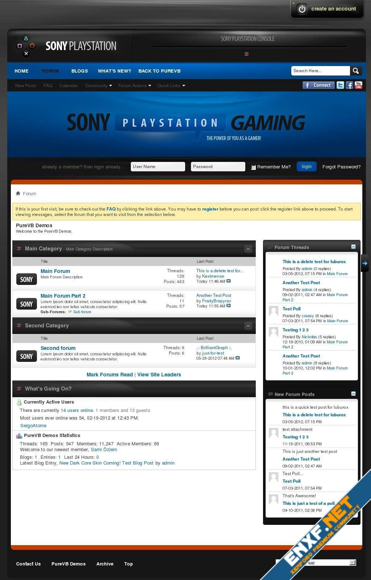Collapse the Second Category section
This screenshot has width=371, height=580.
click(x=248, y=326)
